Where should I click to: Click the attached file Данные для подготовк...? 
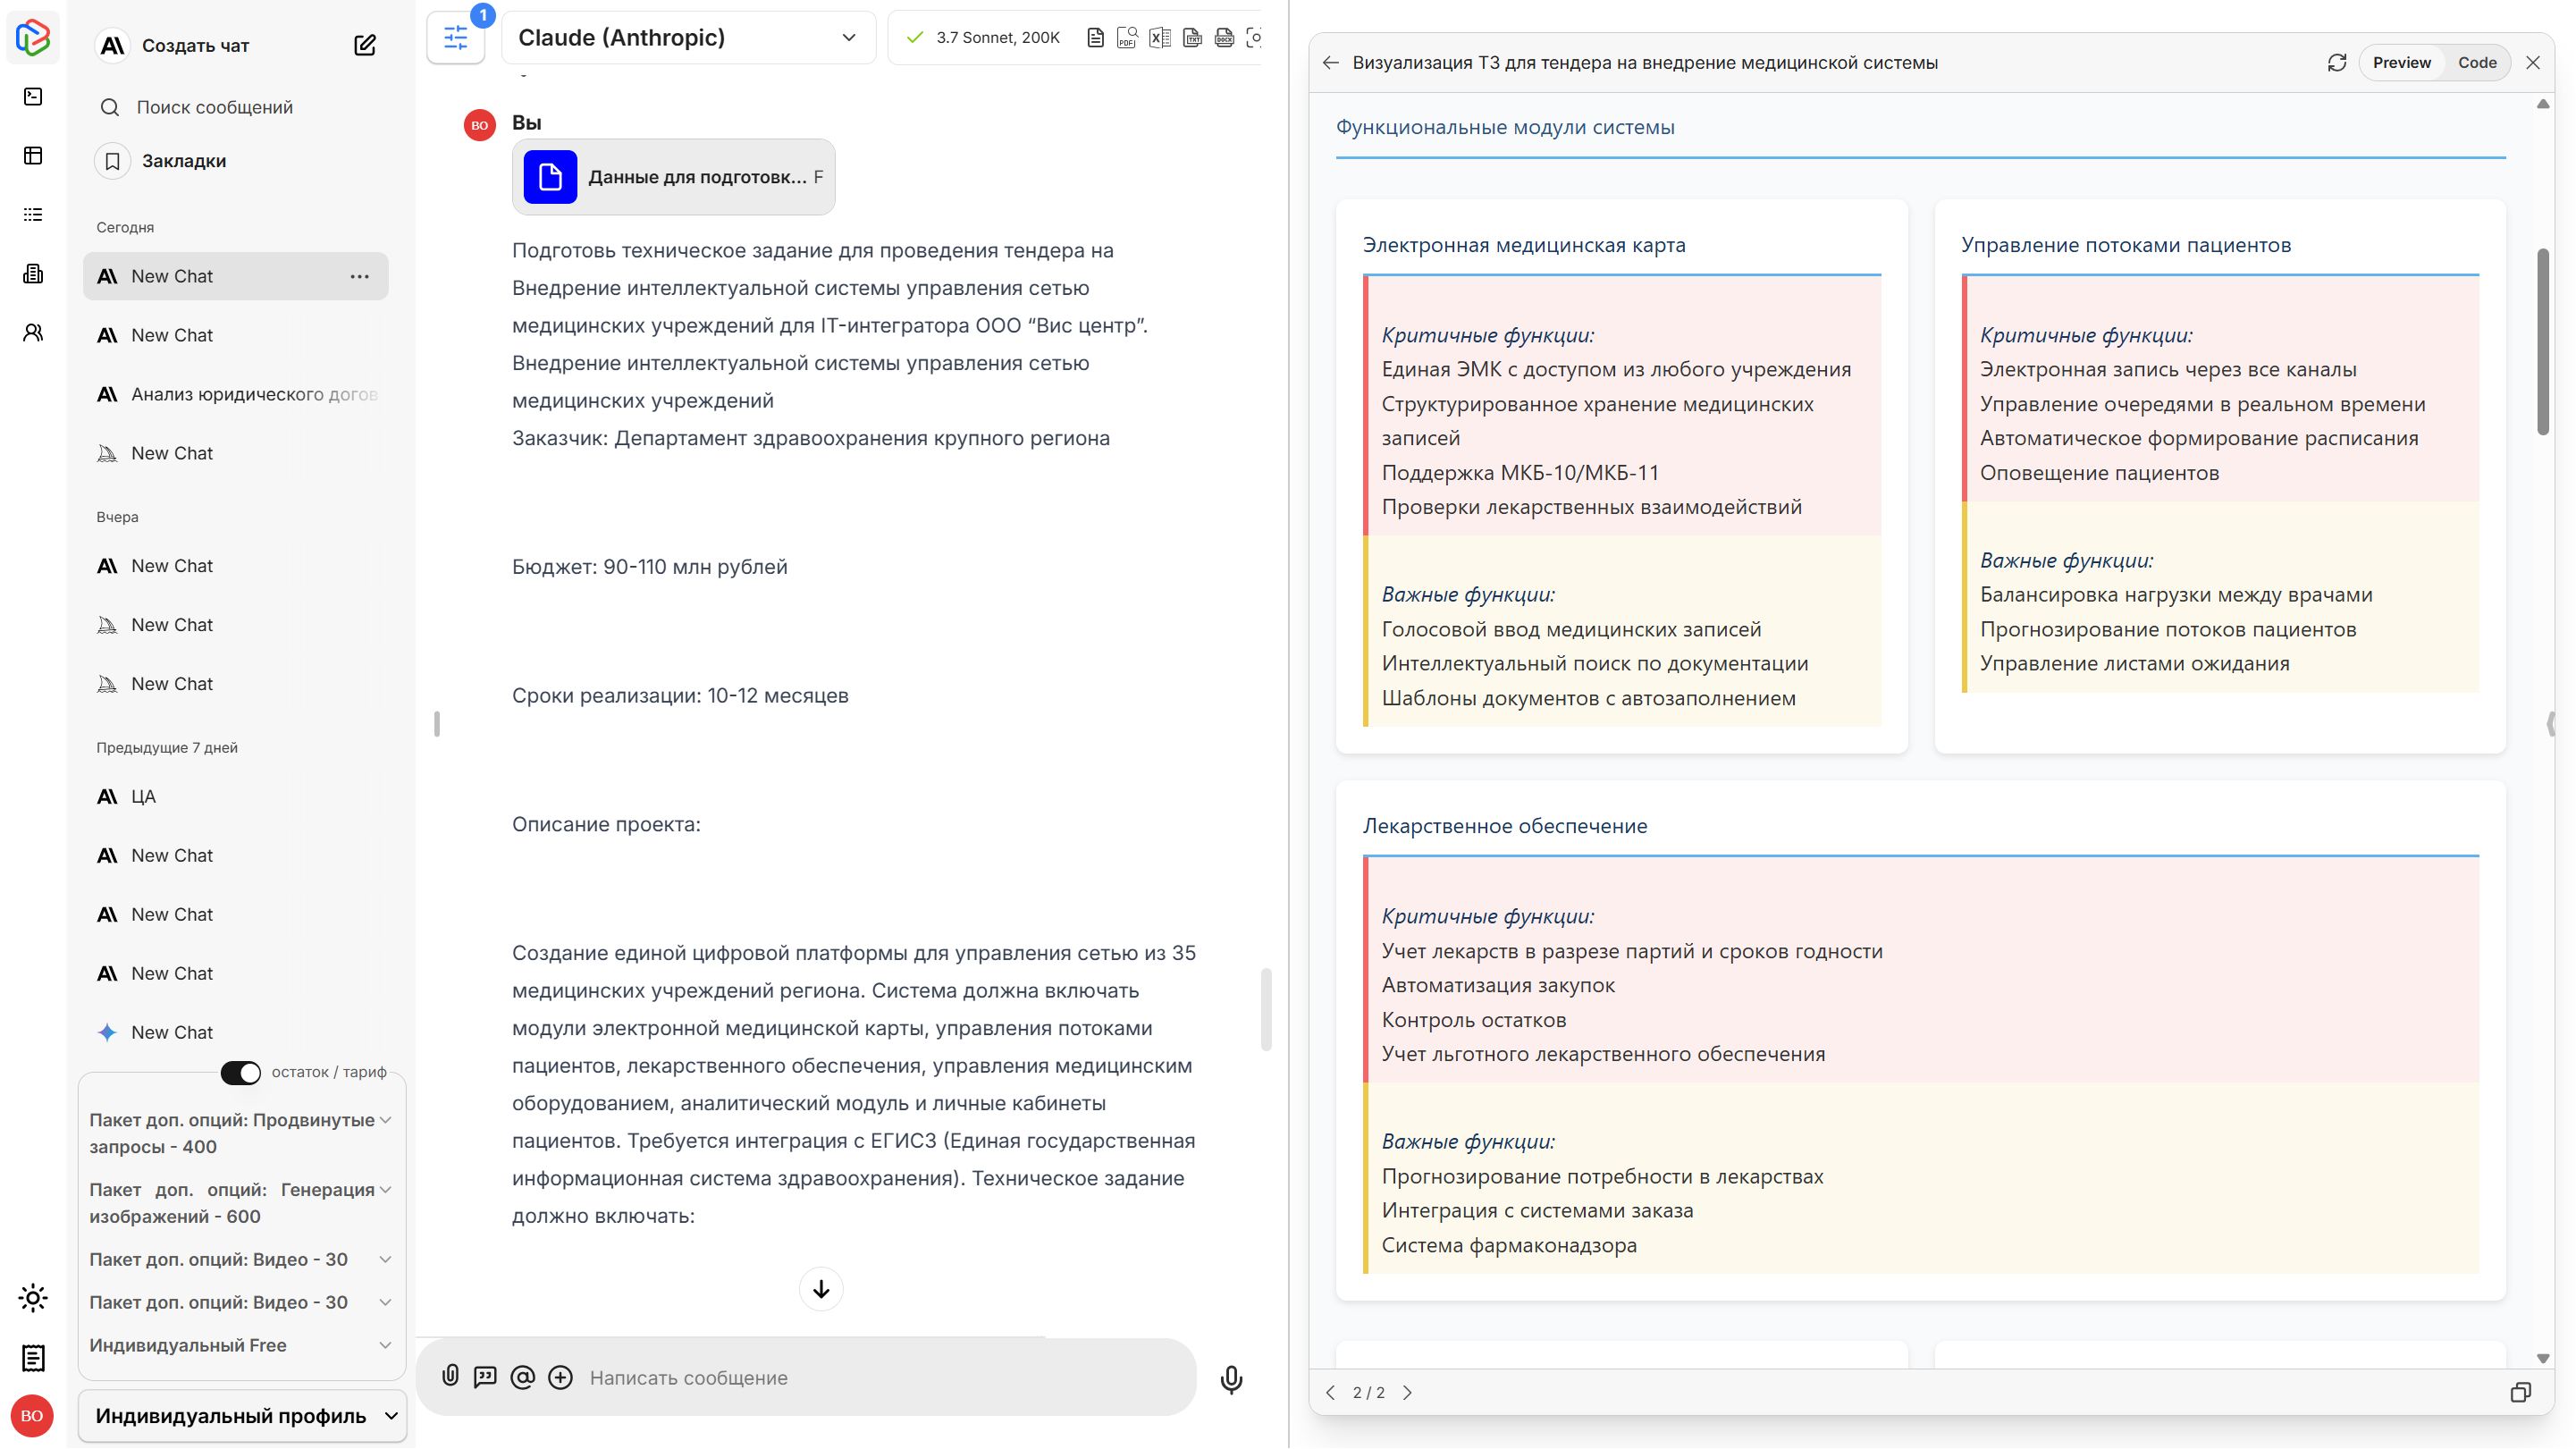click(x=673, y=177)
